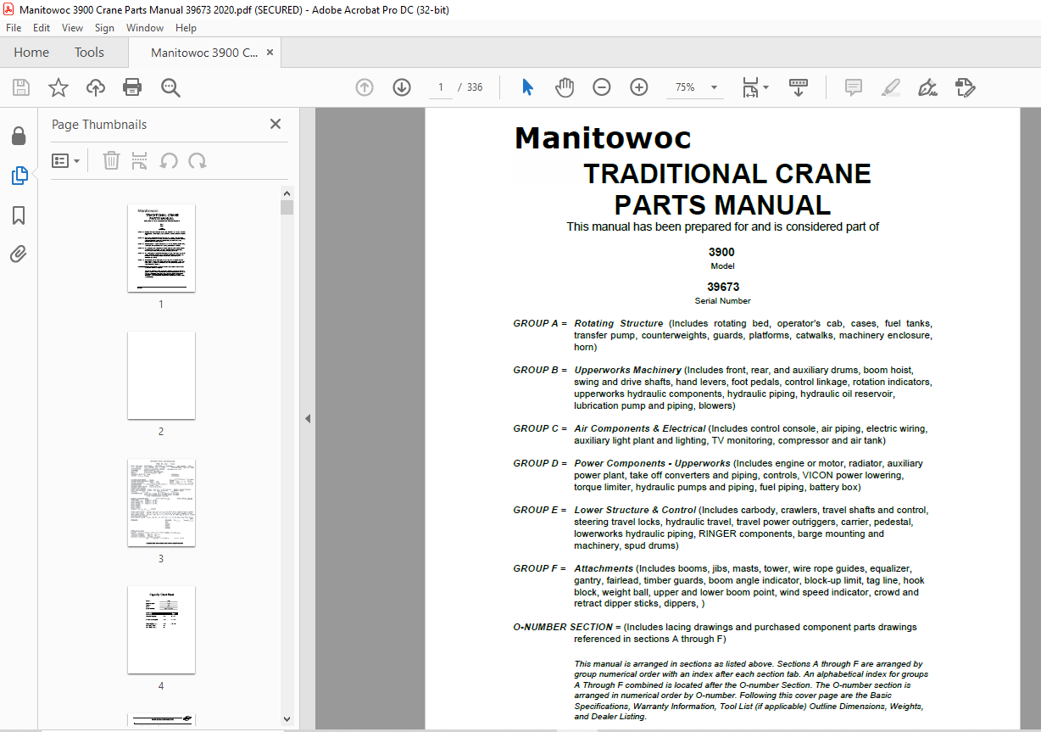Select the Highlight text pen tool
1041x732 pixels.
pos(891,87)
